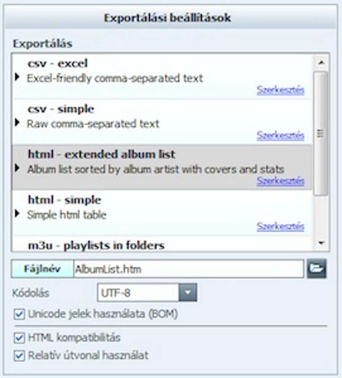Screen dimensions: 342x378
Task: Uncheck HTML kompatibilitás checkbox
Action: point(19,338)
